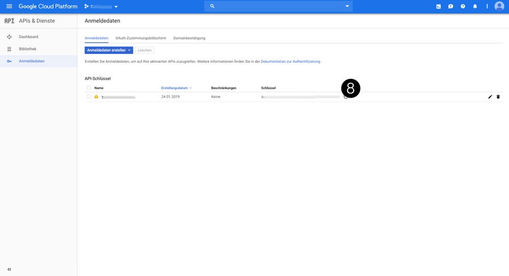Open Dokumentation zur Authentifizierung link

[291, 62]
